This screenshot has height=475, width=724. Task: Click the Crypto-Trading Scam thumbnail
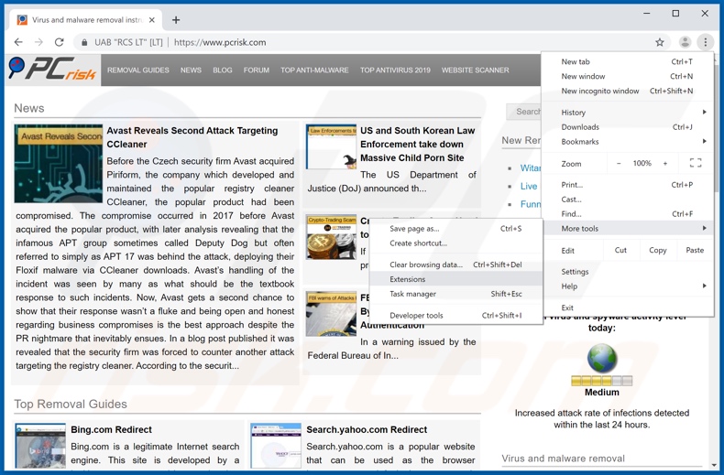331,238
